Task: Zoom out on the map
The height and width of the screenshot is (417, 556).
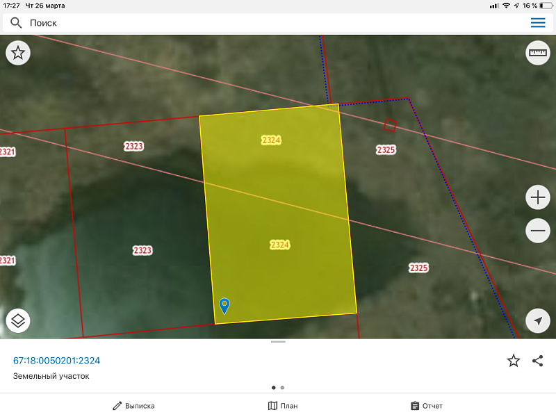Action: click(x=538, y=230)
